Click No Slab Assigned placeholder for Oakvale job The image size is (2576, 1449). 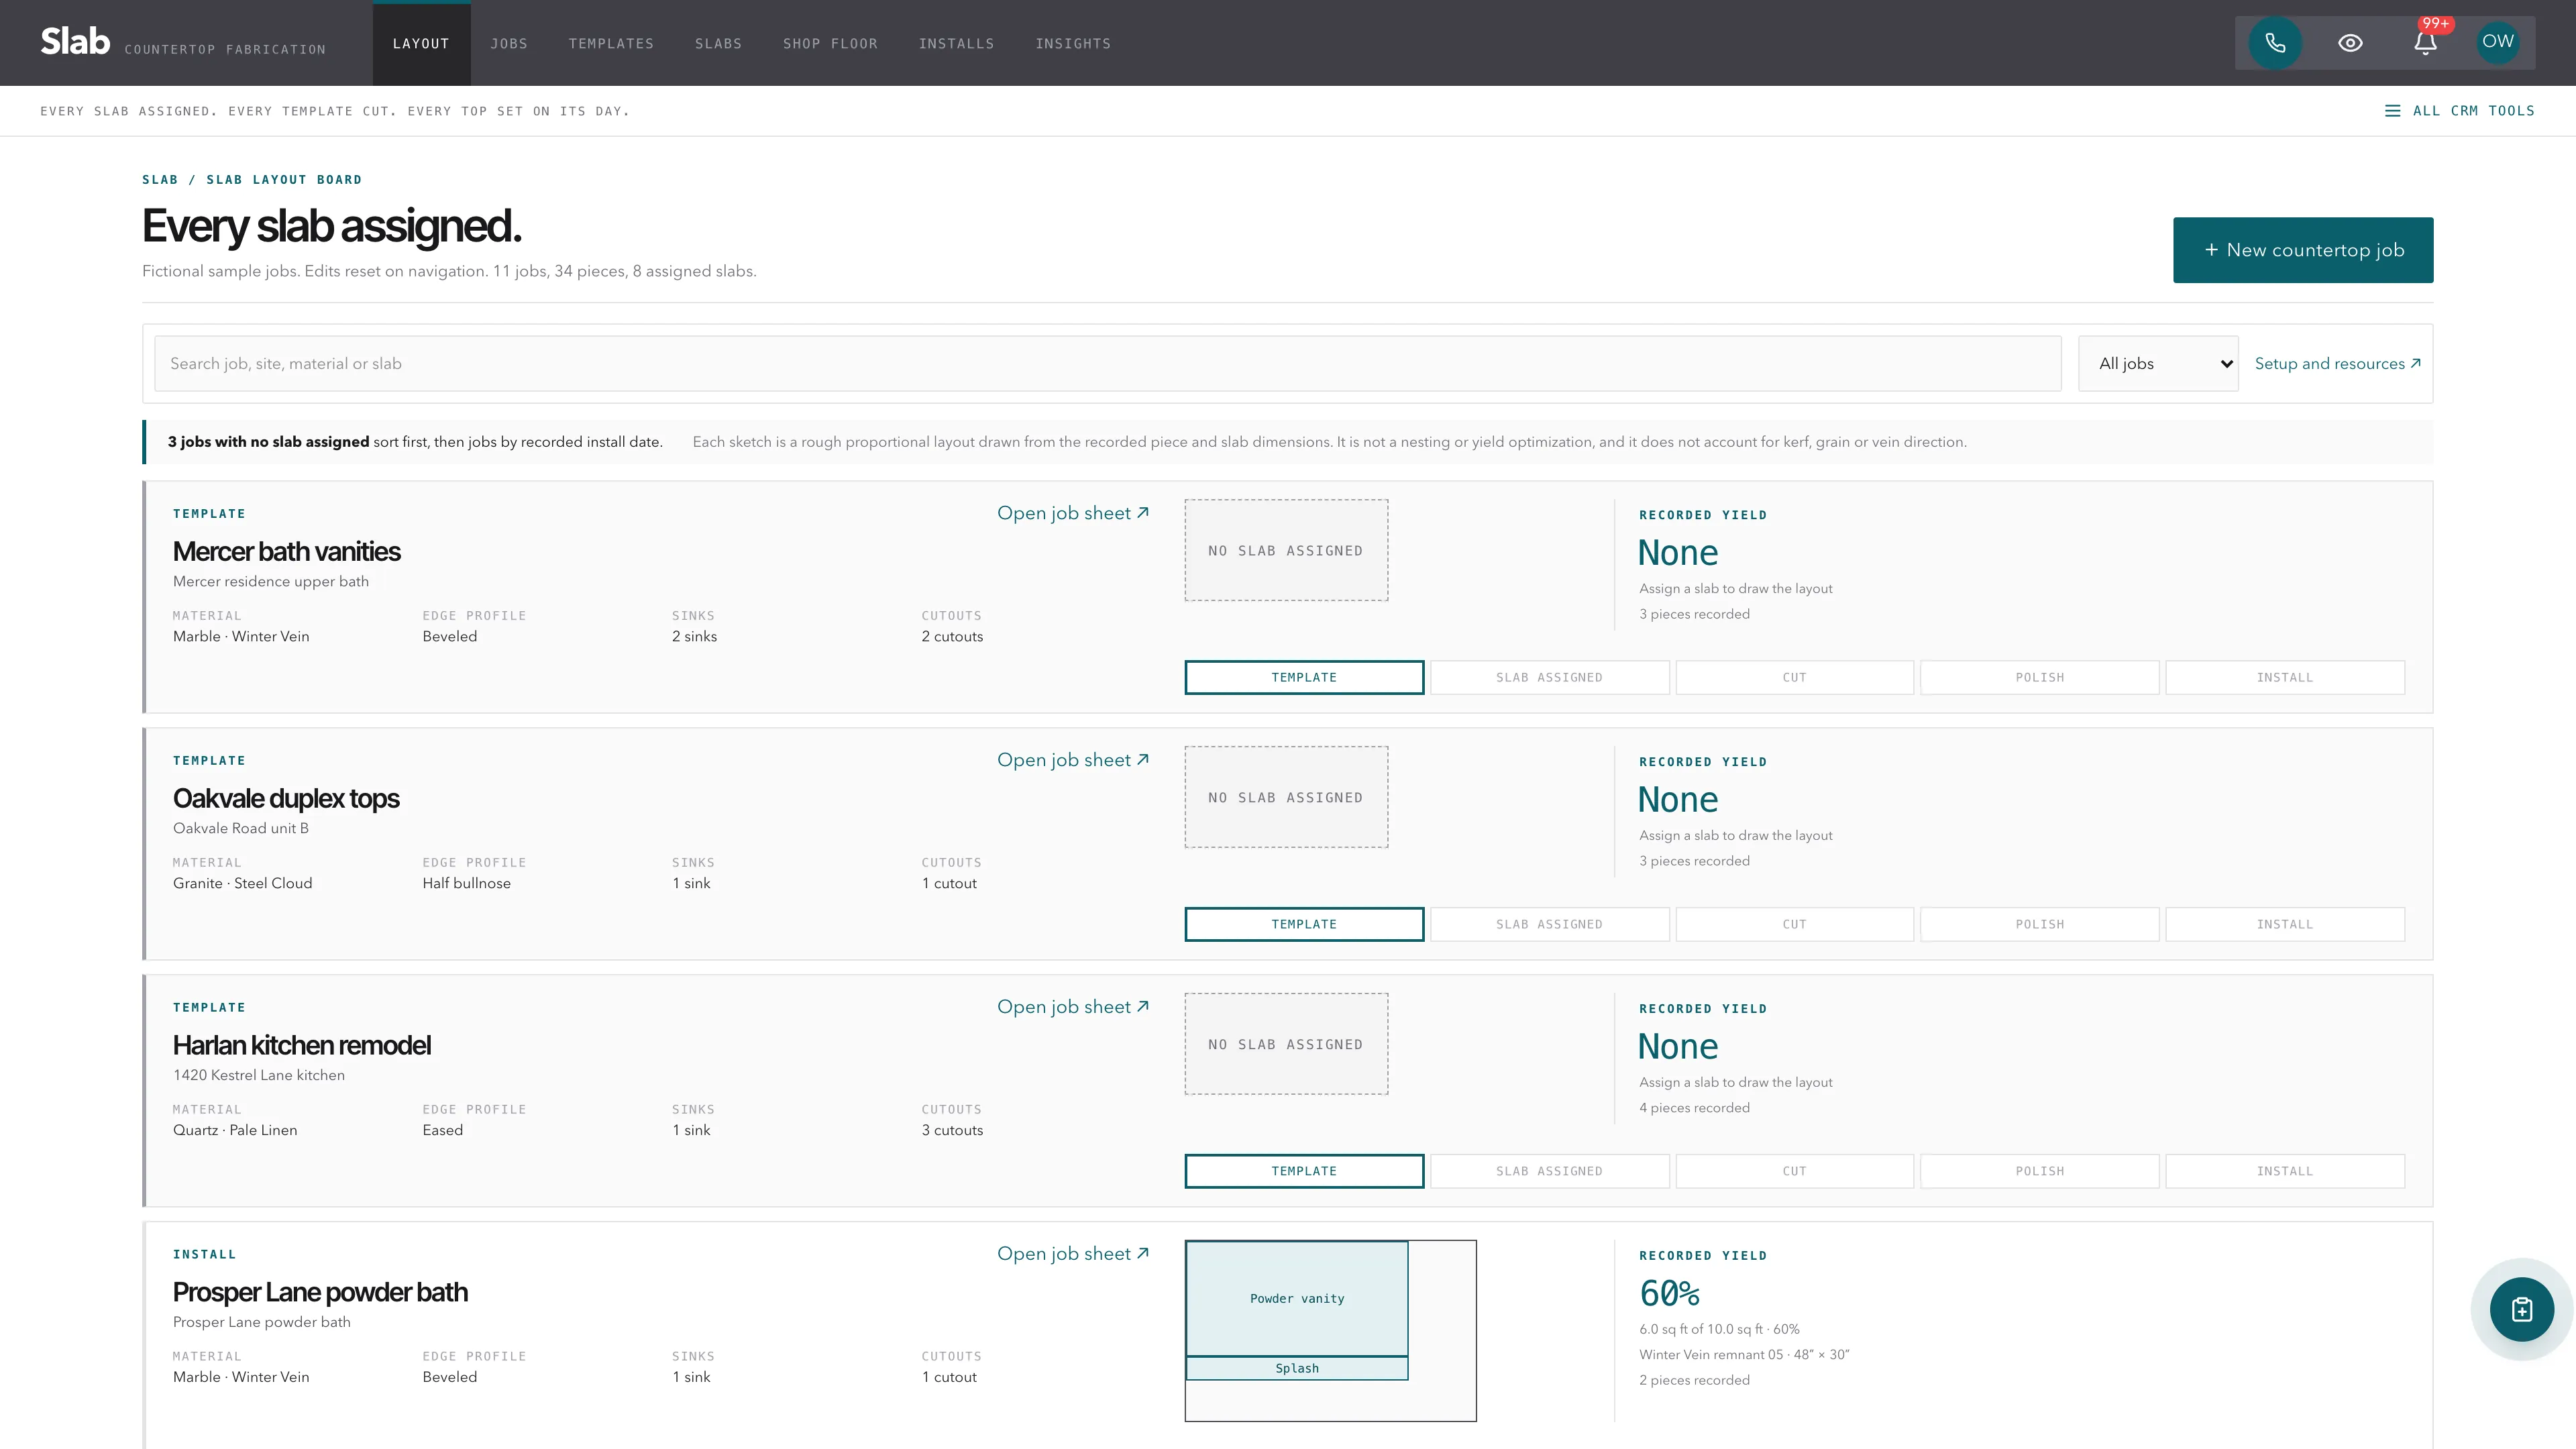[x=1286, y=797]
